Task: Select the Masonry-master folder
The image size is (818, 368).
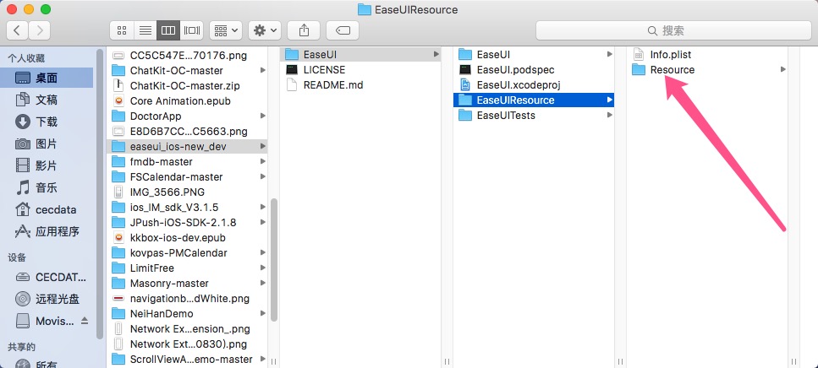Action: click(187, 283)
